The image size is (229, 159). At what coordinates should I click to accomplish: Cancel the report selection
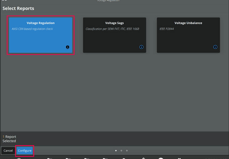[x=8, y=151]
